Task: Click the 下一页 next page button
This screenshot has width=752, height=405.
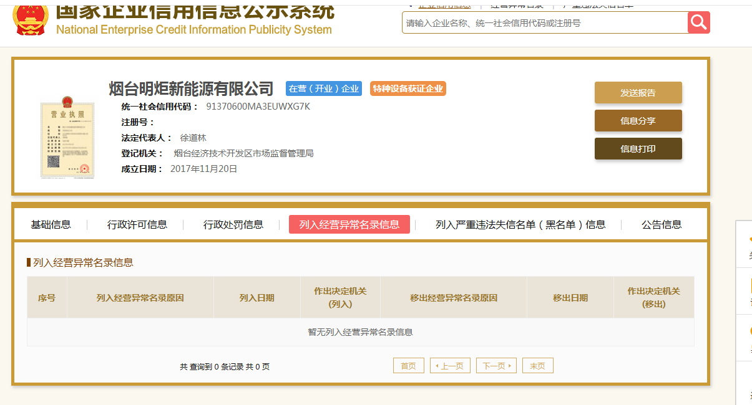Action: (496, 366)
